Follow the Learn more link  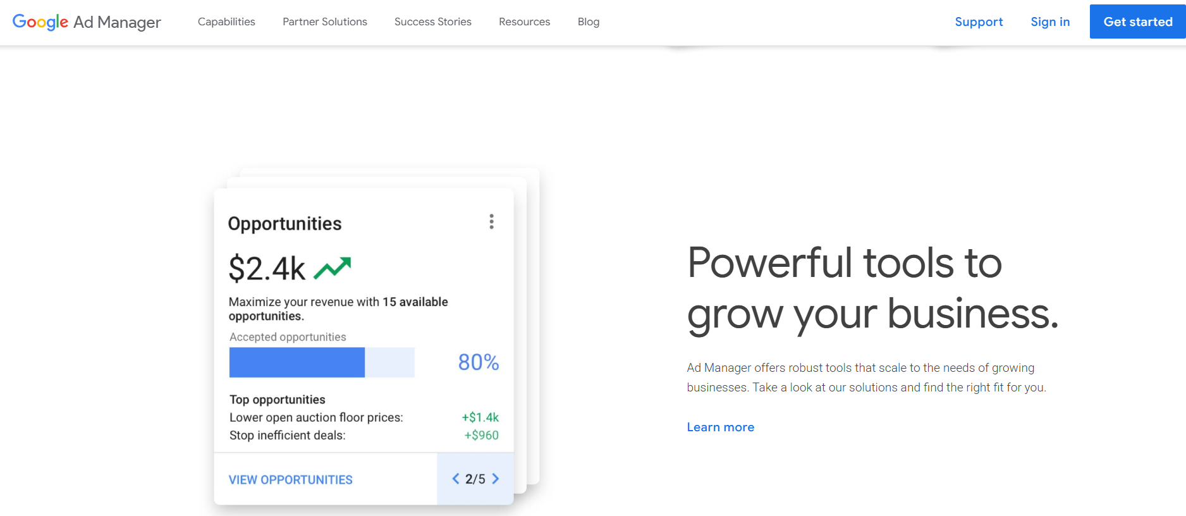click(721, 427)
